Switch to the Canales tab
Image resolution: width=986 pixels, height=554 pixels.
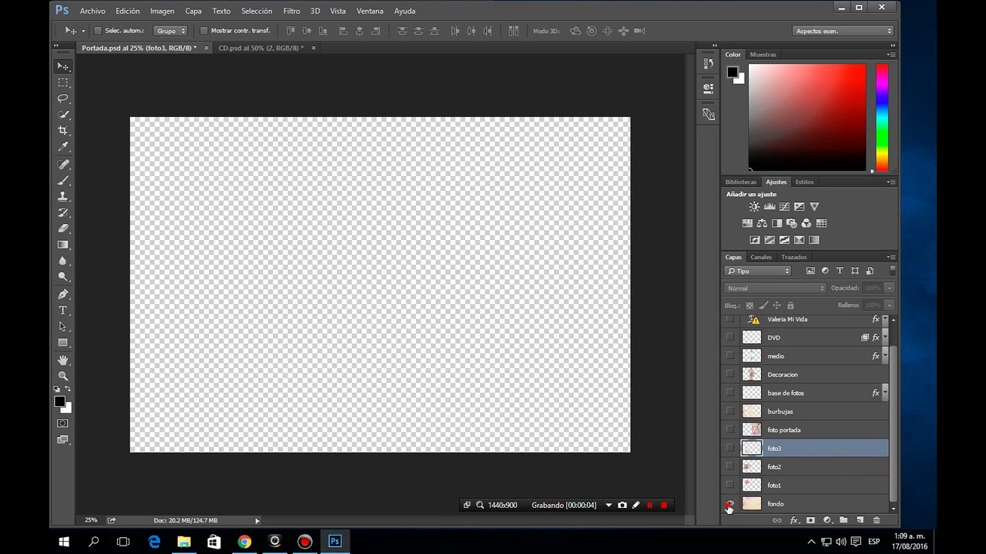pos(760,257)
